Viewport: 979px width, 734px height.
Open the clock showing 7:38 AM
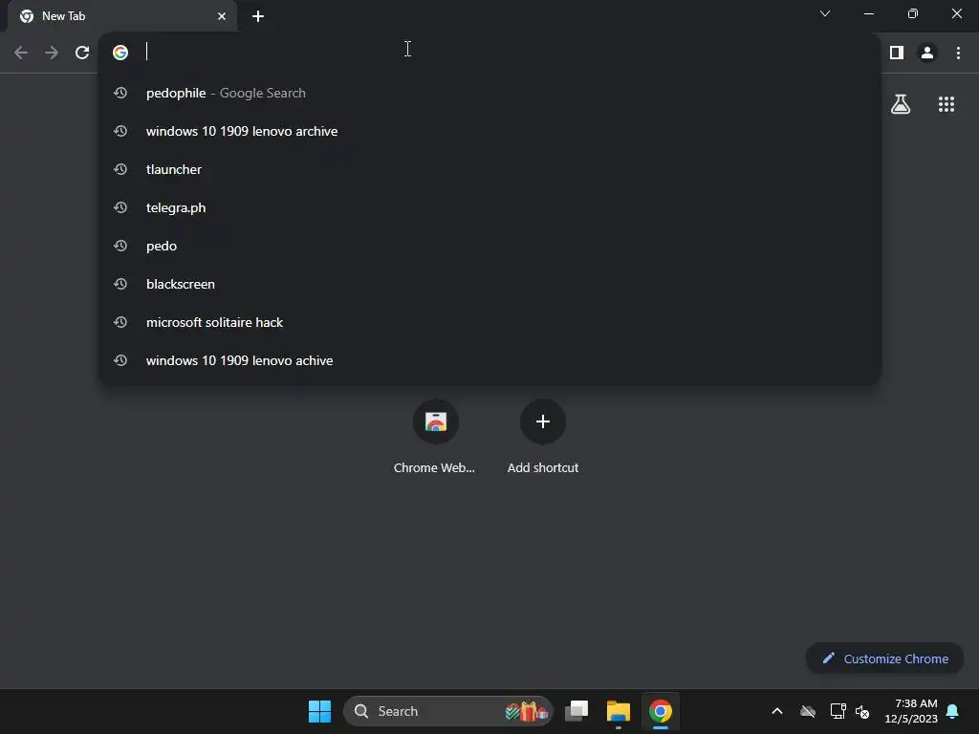click(911, 711)
